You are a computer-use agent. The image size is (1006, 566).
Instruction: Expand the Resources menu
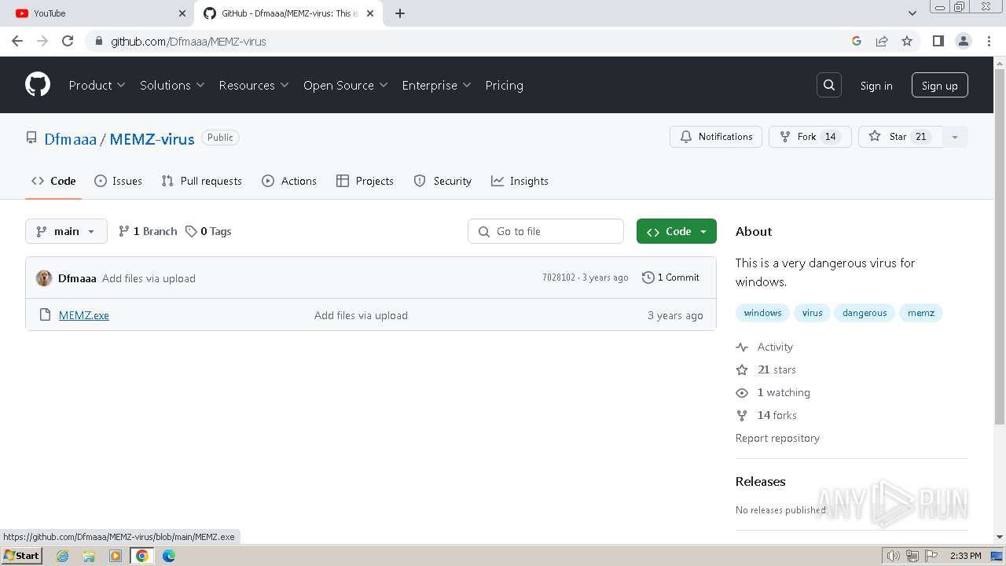[x=254, y=85]
